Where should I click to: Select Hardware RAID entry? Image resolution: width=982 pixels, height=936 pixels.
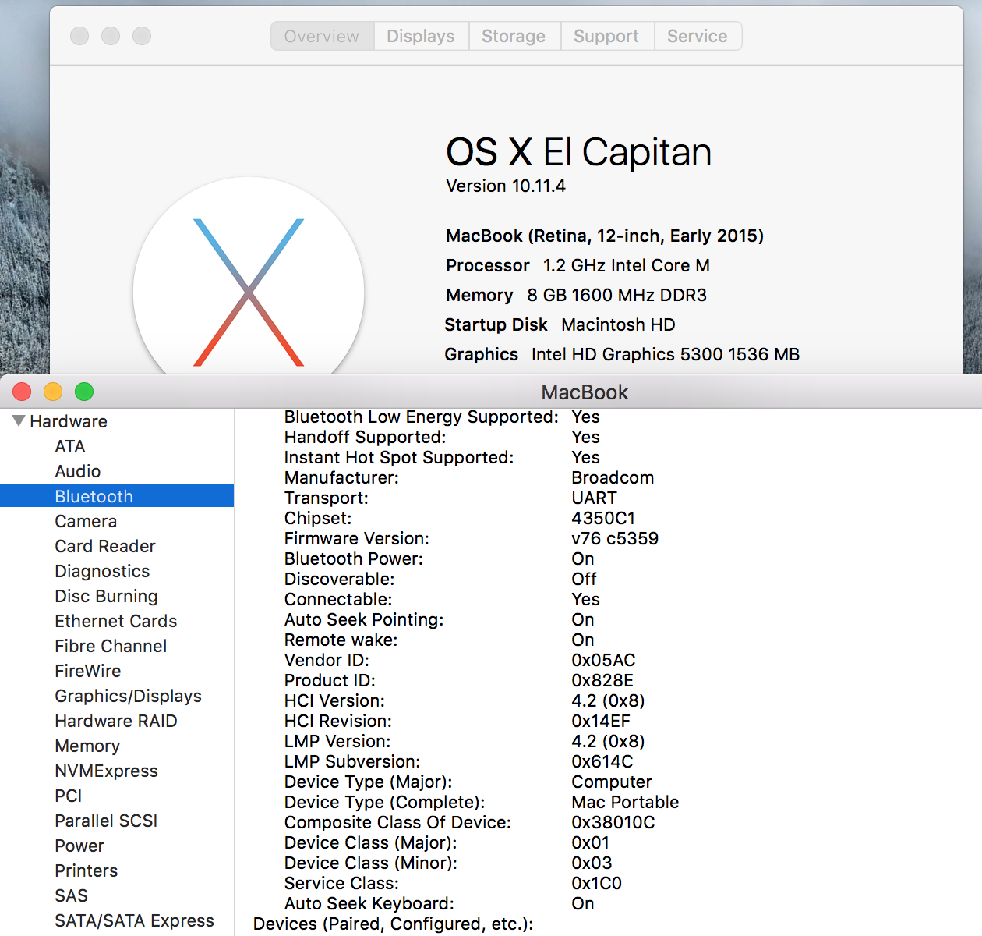[x=116, y=721]
